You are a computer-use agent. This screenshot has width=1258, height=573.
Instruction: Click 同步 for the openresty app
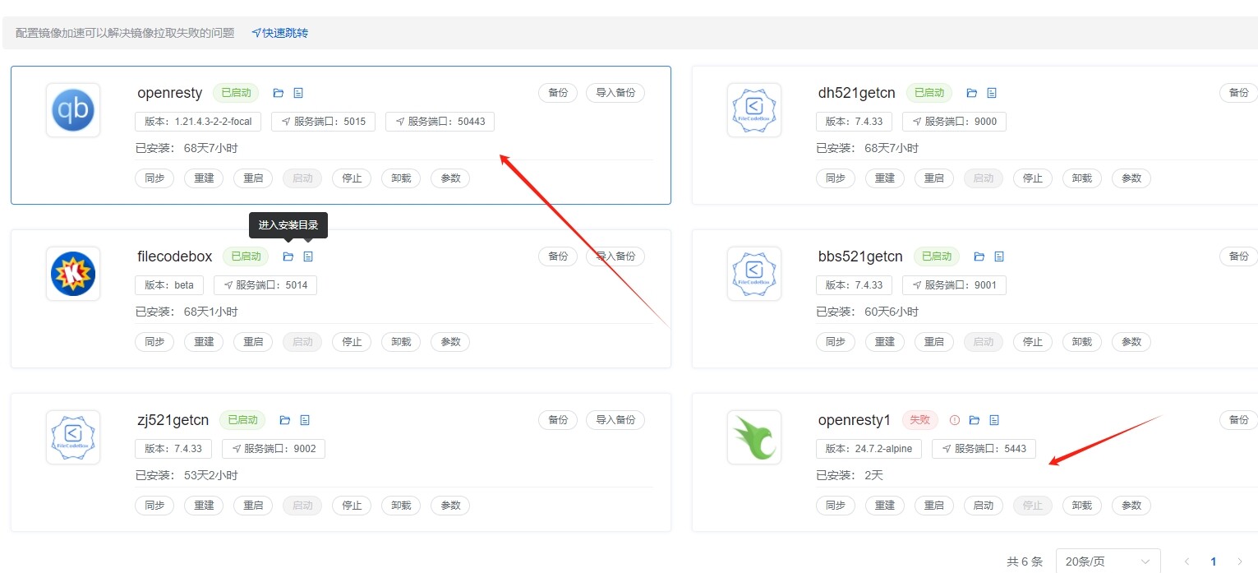pyautogui.click(x=154, y=178)
